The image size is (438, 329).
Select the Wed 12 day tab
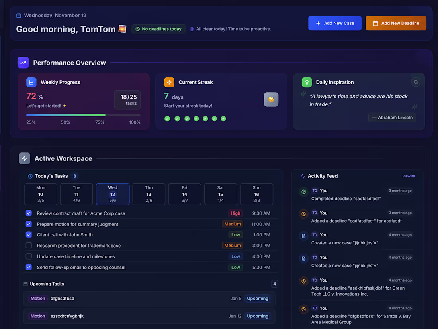pyautogui.click(x=113, y=194)
